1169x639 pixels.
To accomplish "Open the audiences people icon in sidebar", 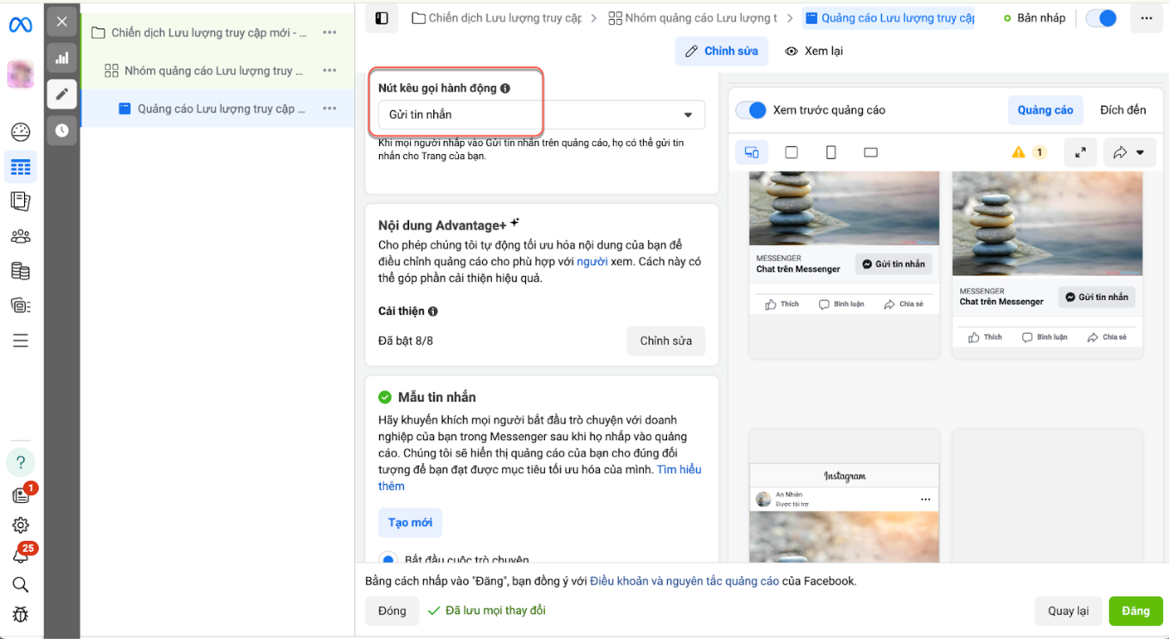I will click(21, 237).
